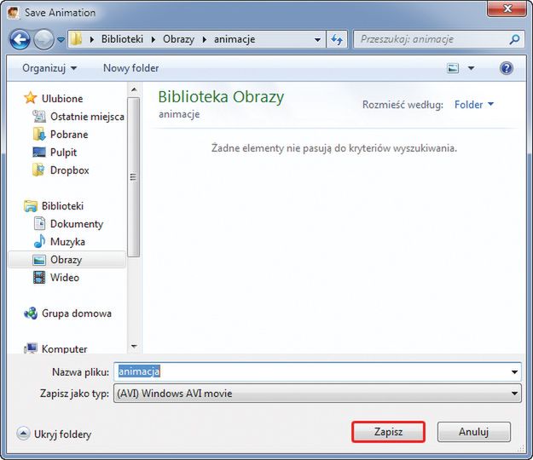Click the Back navigation arrow
This screenshot has height=460, width=533.
point(20,40)
